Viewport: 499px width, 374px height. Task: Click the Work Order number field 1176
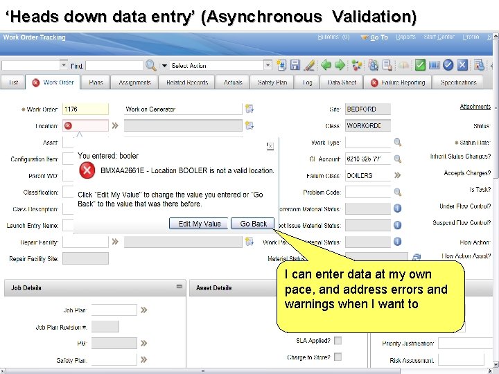click(85, 109)
